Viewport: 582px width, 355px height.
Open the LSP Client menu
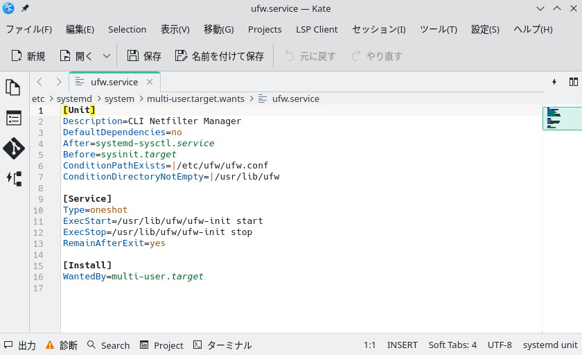tap(317, 29)
